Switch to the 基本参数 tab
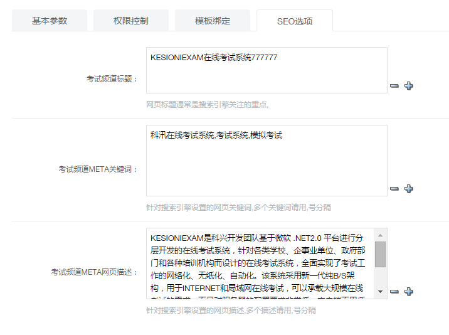The image size is (449, 335). [x=50, y=21]
